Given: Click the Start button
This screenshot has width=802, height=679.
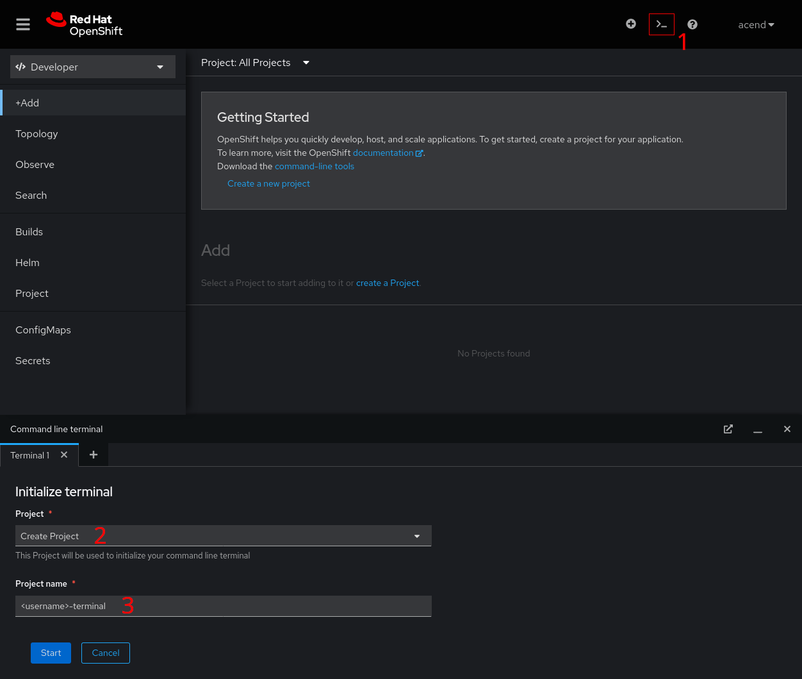Looking at the screenshot, I should (x=51, y=653).
